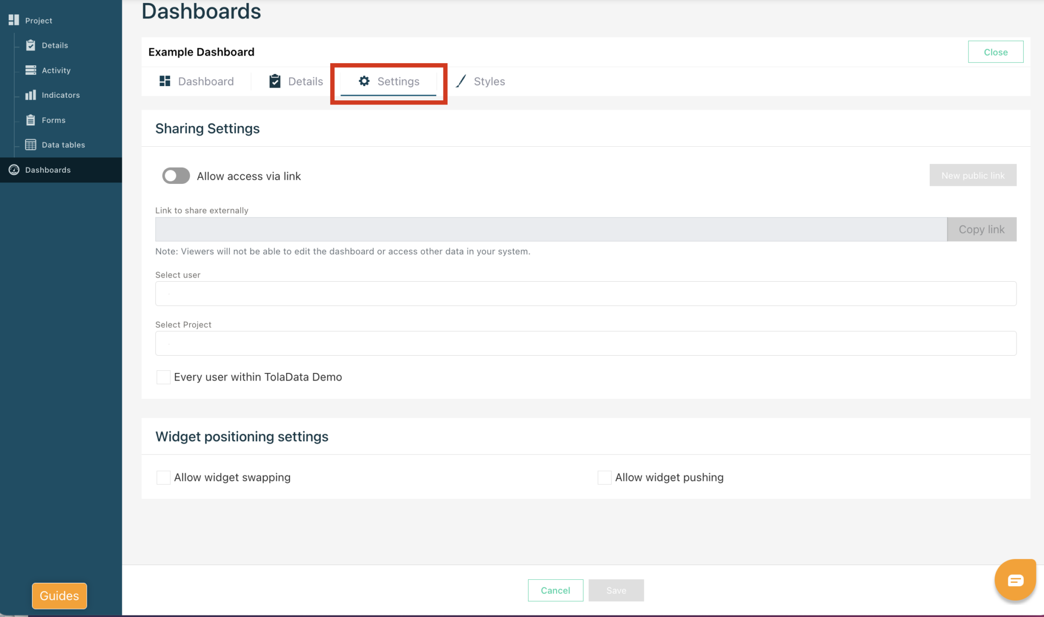Check Allow widget pushing
1044x617 pixels.
coord(604,477)
